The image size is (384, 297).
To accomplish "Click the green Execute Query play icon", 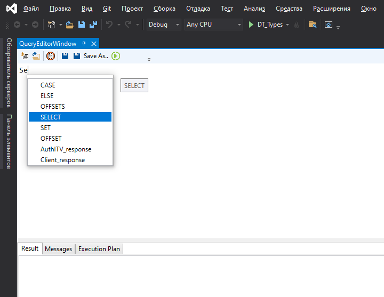I will click(116, 56).
